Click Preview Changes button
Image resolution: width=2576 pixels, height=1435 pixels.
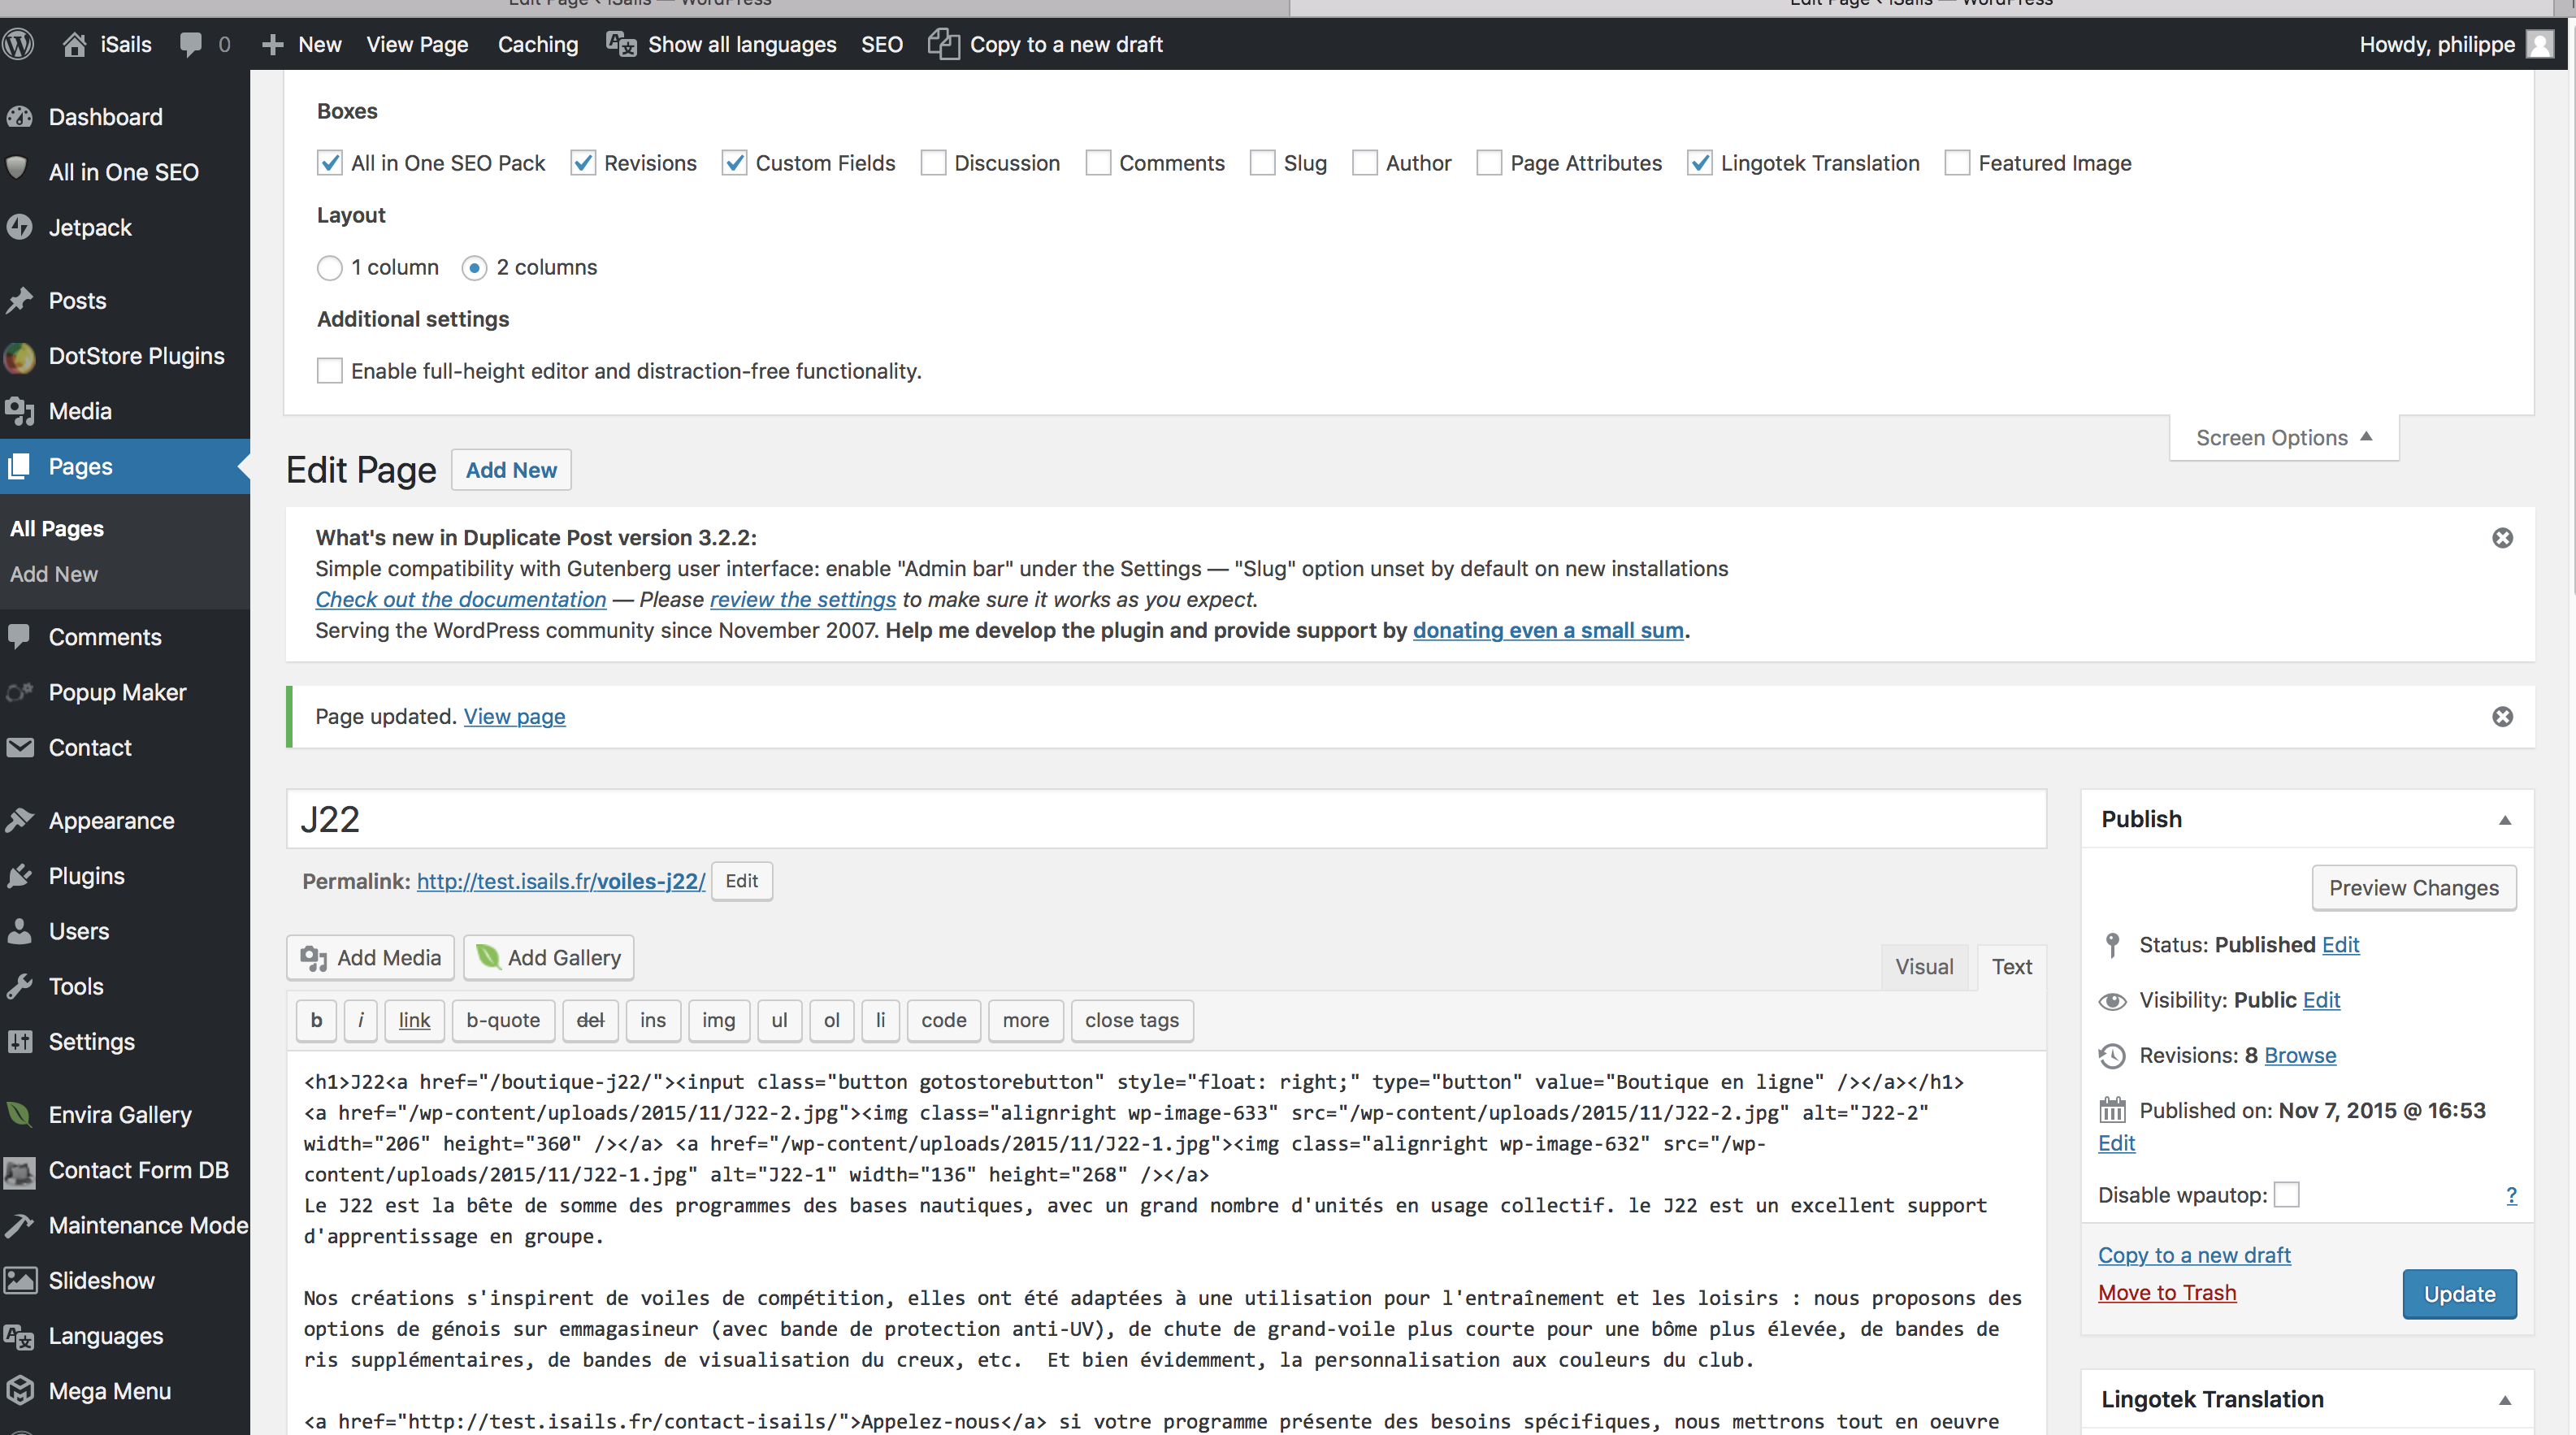tap(2413, 888)
